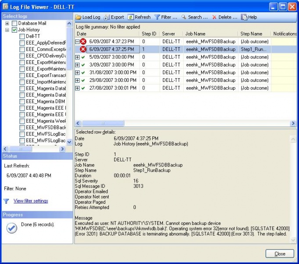299x264 pixels.
Task: Sort by the Step Name column header
Action: (254, 34)
